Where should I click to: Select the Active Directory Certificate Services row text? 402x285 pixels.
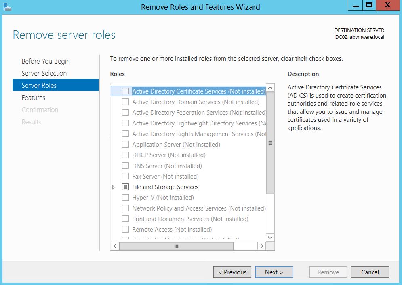[199, 91]
